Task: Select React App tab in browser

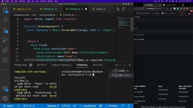Action: [153, 5]
